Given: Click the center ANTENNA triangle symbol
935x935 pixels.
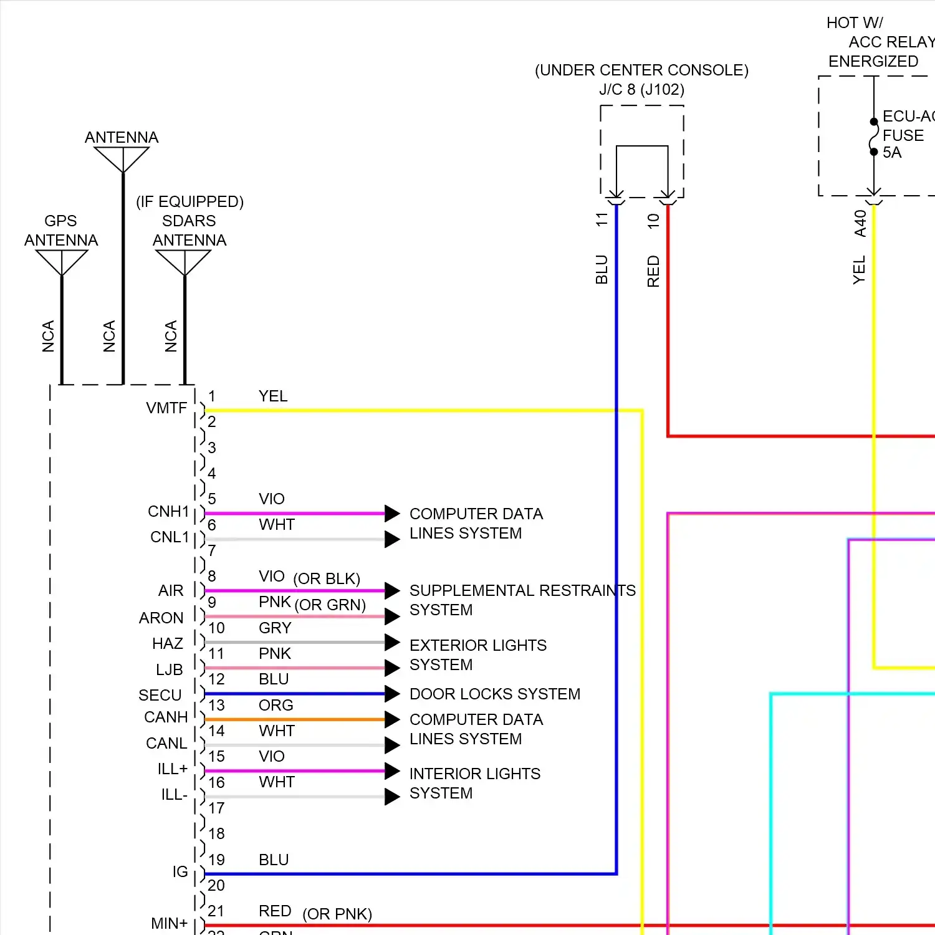Looking at the screenshot, I should coord(122,160).
